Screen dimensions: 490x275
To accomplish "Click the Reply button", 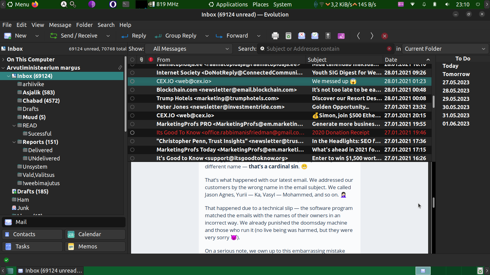I will click(134, 36).
